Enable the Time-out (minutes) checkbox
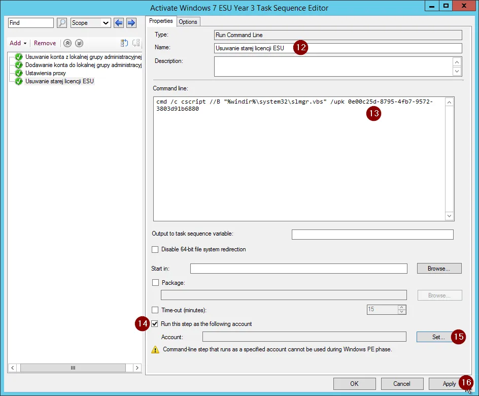Image resolution: width=479 pixels, height=396 pixels. tap(155, 310)
